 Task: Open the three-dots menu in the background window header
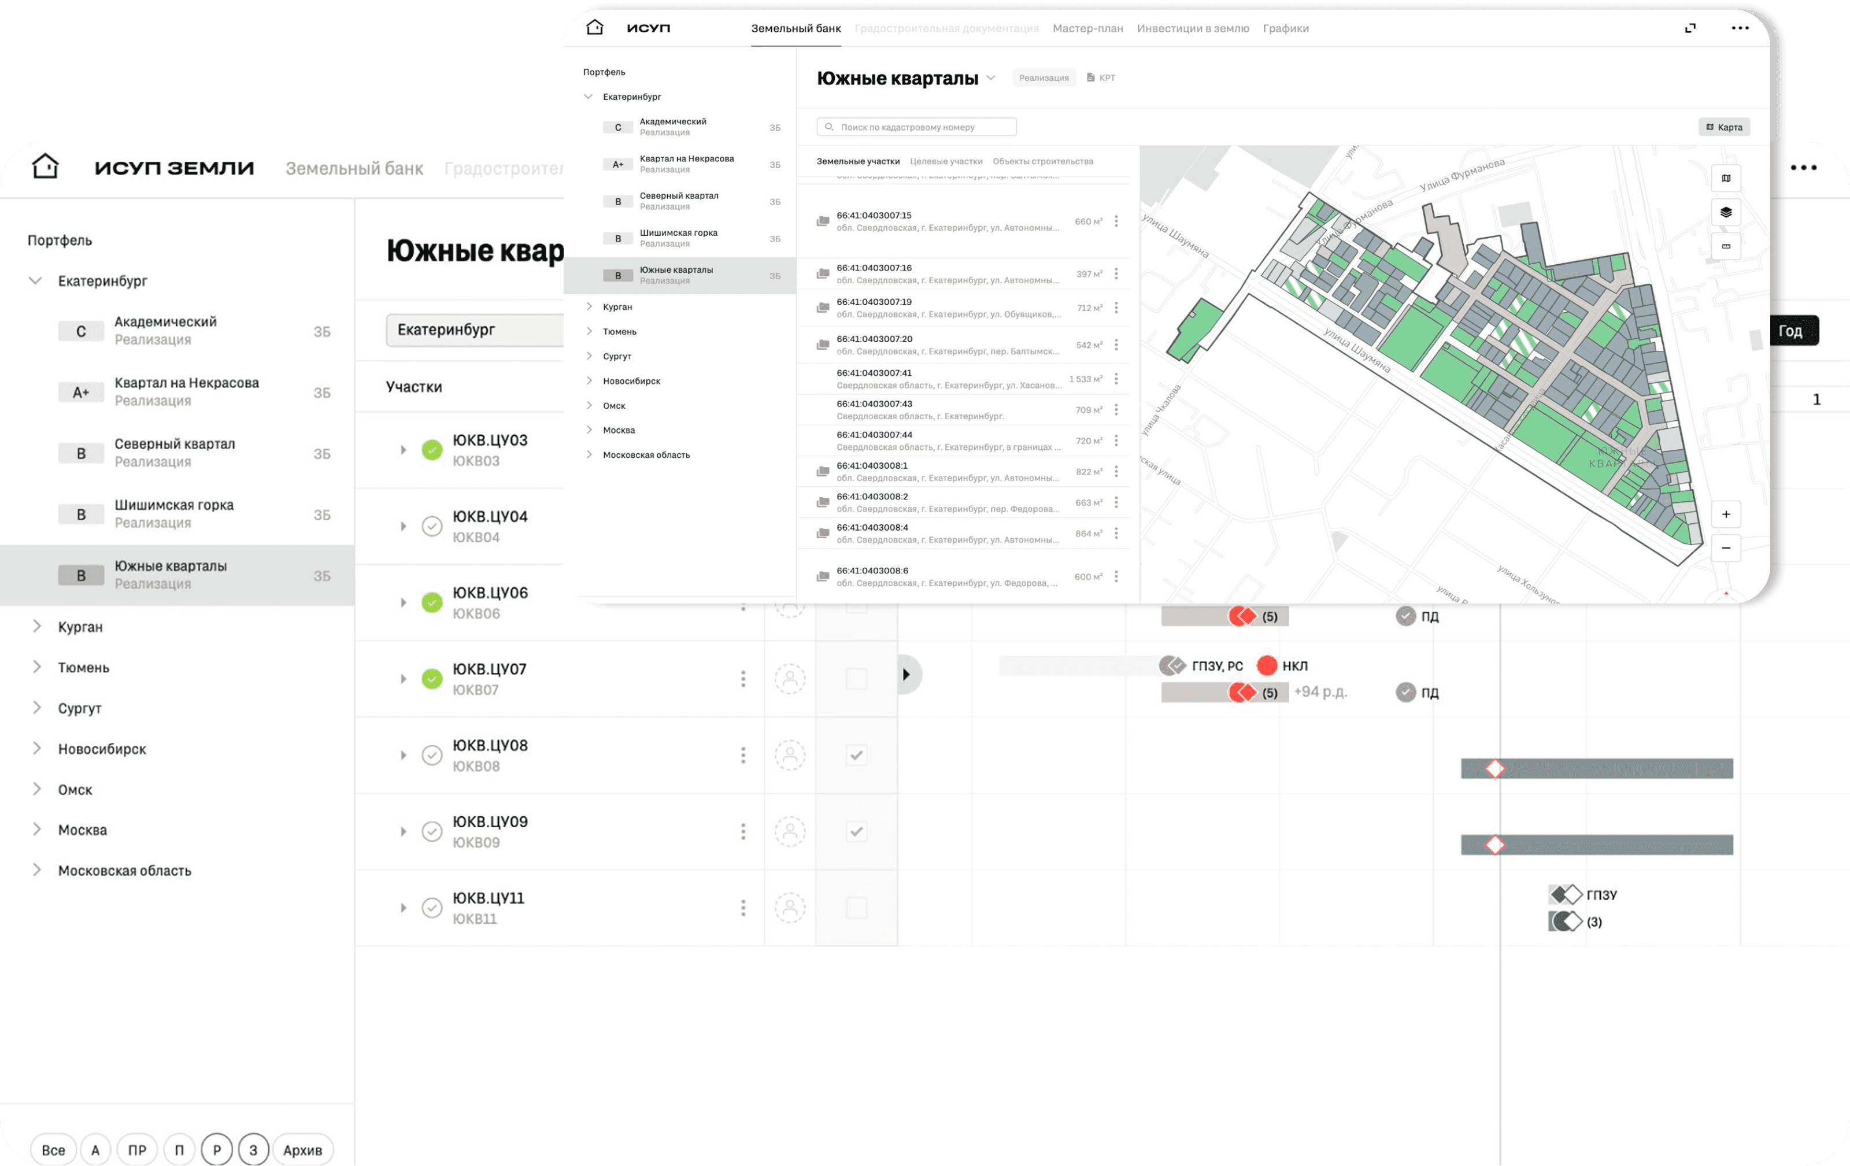1803,168
